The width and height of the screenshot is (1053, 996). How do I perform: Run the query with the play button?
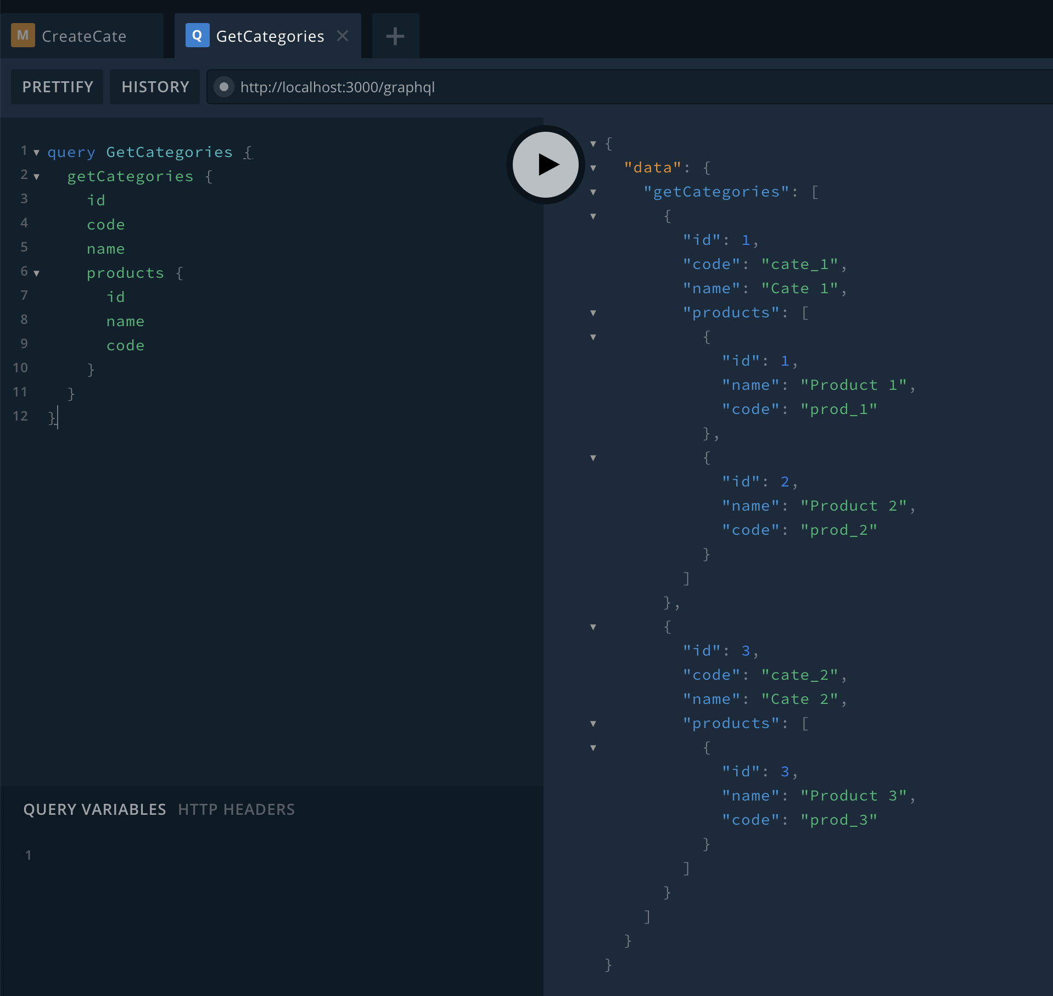(545, 164)
